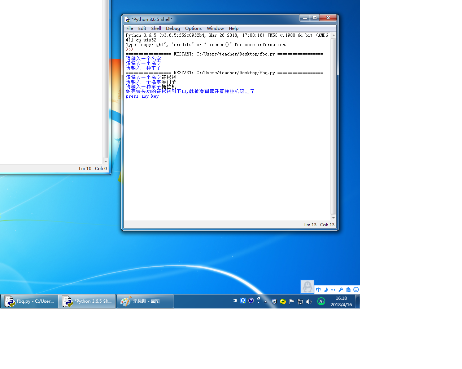Click the shell scrollbar down arrow
Image resolution: width=462 pixels, height=369 pixels.
click(333, 218)
